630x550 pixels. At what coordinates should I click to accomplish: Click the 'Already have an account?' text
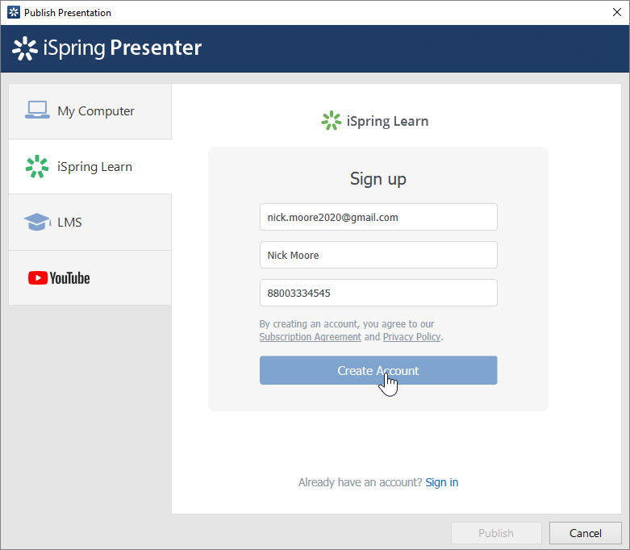[x=361, y=482]
